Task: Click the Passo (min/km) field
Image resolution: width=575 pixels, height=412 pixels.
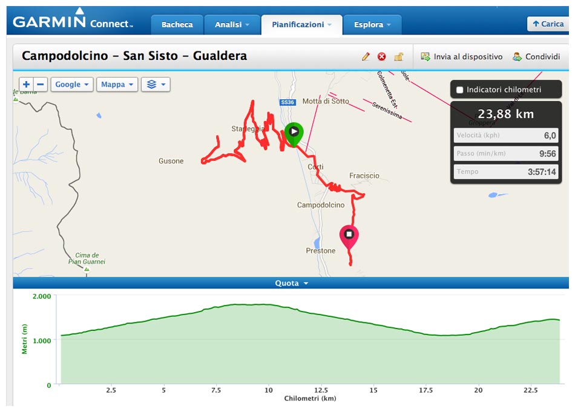Action: click(506, 154)
